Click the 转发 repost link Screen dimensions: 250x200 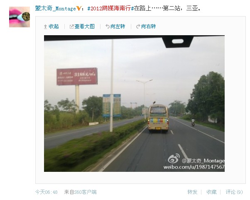pos(192,192)
